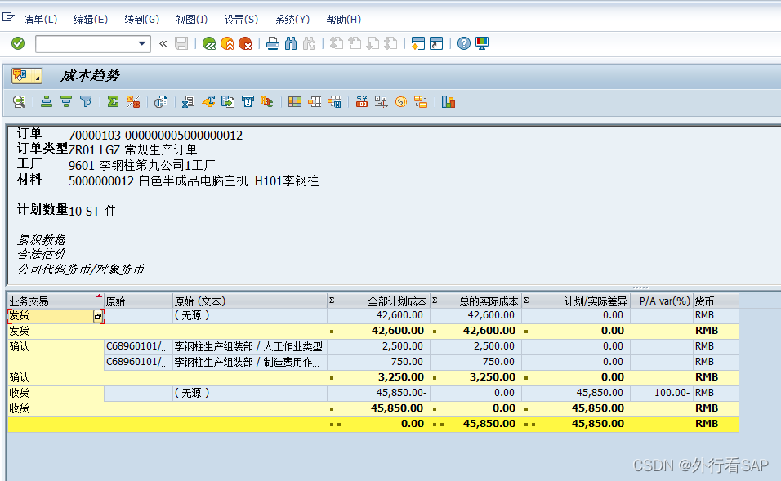Click the Print icon in toolbar
The width and height of the screenshot is (781, 481).
click(x=273, y=43)
